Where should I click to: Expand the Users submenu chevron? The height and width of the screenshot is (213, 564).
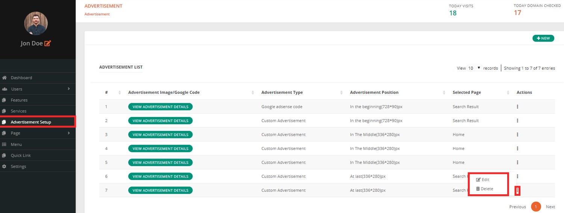click(x=69, y=89)
